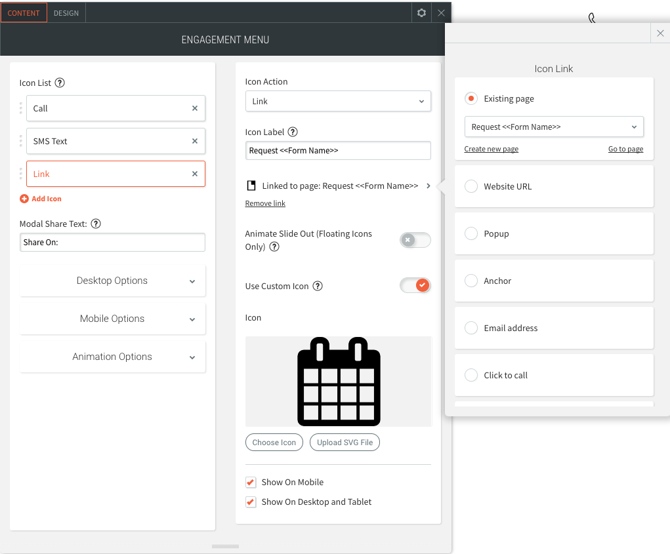Open the existing page selection dropdown
Image resolution: width=670 pixels, height=554 pixels.
(x=554, y=127)
